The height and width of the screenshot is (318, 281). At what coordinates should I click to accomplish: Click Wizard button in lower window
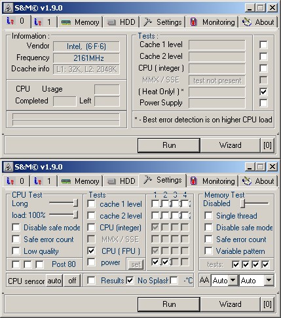pyautogui.click(x=230, y=304)
